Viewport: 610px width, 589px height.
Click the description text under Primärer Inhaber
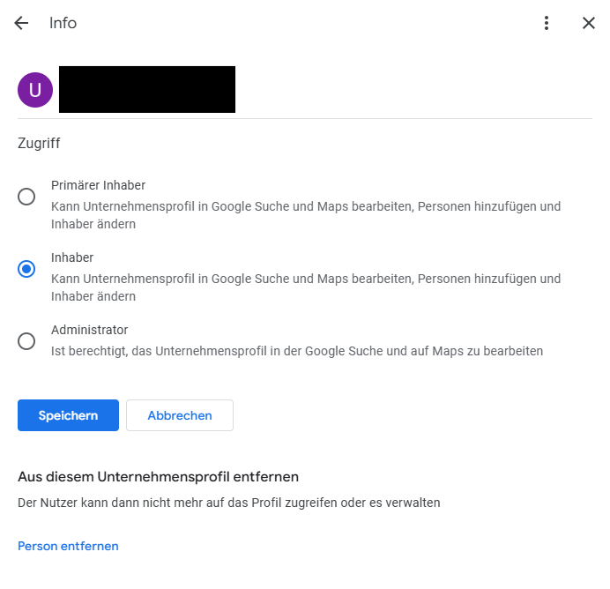click(x=305, y=215)
